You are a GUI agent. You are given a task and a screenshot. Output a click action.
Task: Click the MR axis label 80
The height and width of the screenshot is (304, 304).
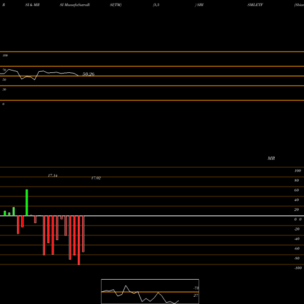tap(297, 181)
